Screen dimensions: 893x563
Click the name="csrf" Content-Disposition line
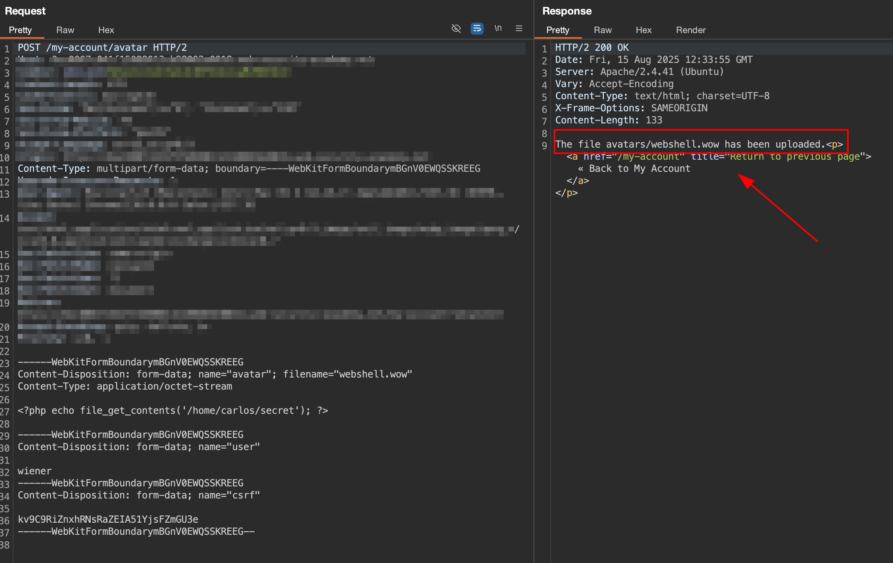coord(139,495)
